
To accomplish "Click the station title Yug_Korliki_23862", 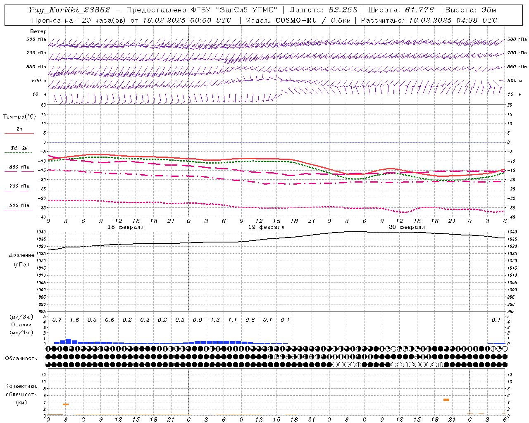I will tap(69, 10).
